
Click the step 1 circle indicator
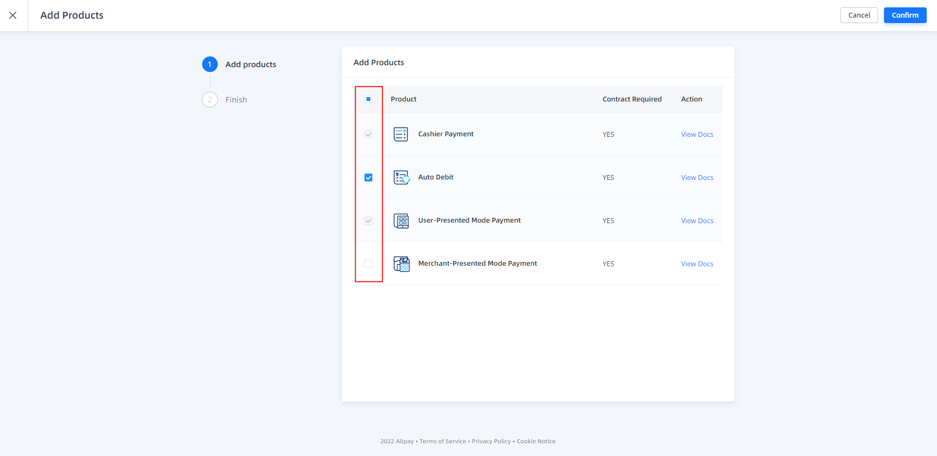[x=210, y=64]
